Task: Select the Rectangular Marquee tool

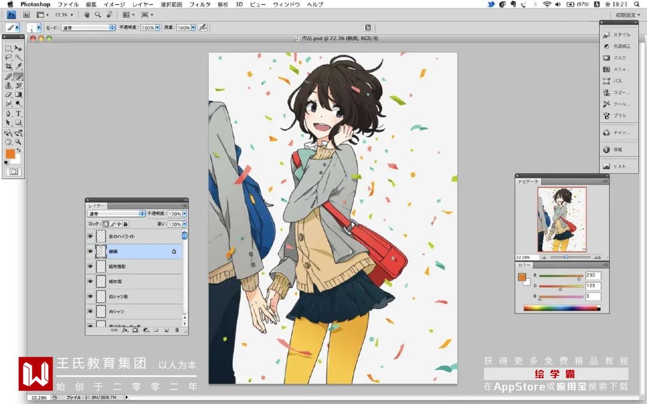Action: [8, 48]
